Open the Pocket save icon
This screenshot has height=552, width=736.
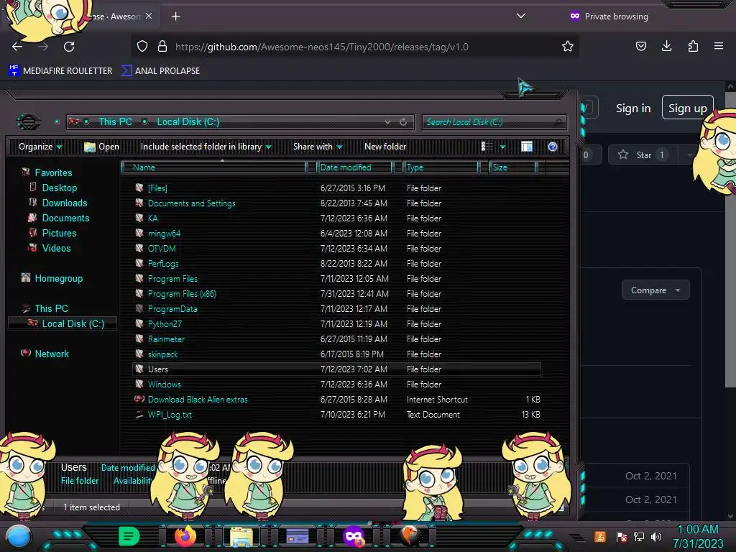(640, 46)
